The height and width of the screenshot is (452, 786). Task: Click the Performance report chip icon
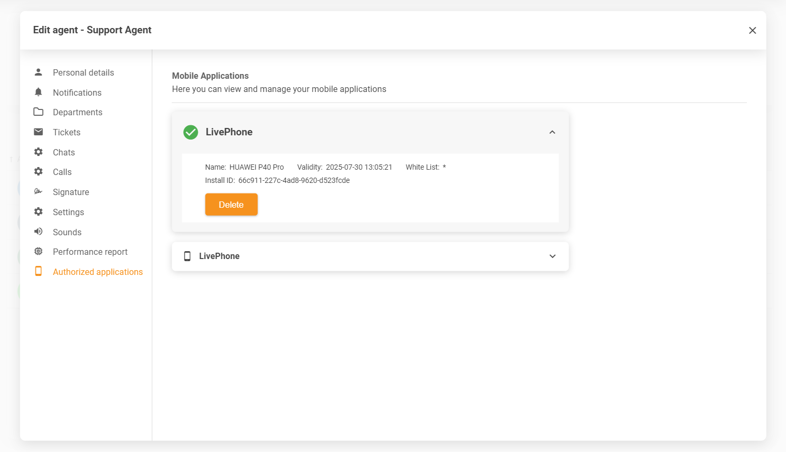pos(38,252)
